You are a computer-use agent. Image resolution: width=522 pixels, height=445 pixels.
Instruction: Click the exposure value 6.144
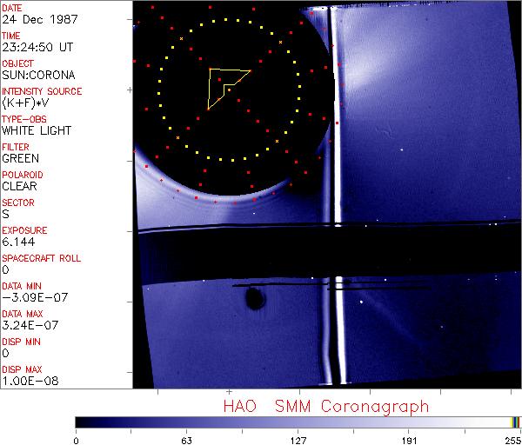[x=18, y=242]
